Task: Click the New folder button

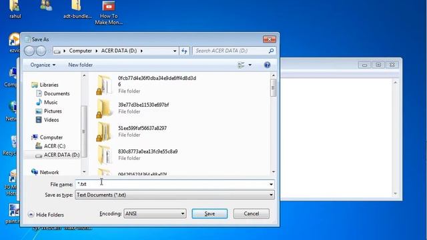Action: 80,65
